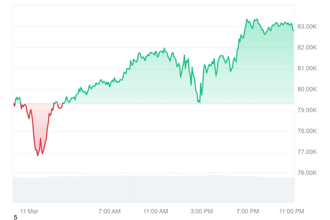Click the 83.00K price axis label
This screenshot has width=330, height=220.
click(x=307, y=27)
